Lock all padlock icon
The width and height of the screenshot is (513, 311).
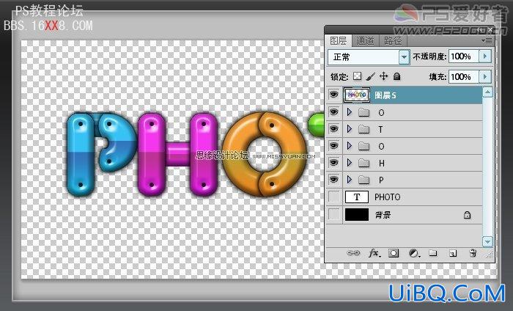click(x=397, y=76)
